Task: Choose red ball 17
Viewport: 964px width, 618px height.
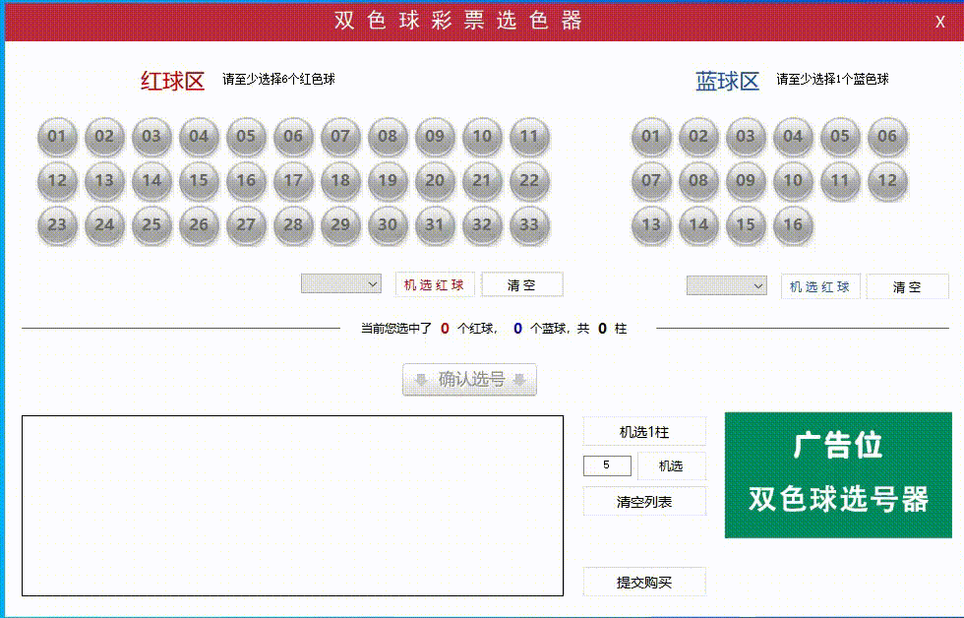Action: coord(293,181)
